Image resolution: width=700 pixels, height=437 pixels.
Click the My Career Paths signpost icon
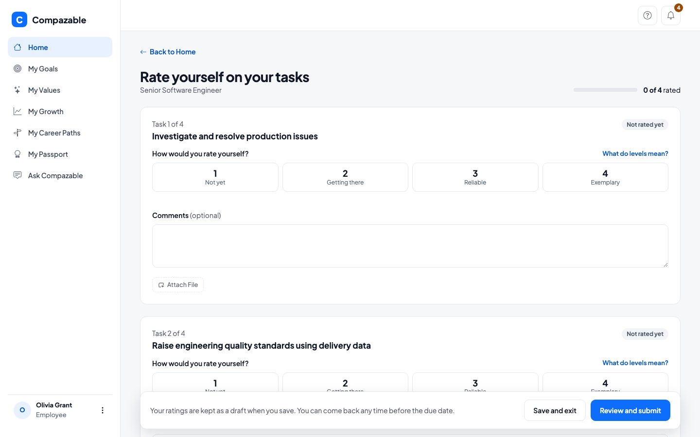[x=17, y=133]
